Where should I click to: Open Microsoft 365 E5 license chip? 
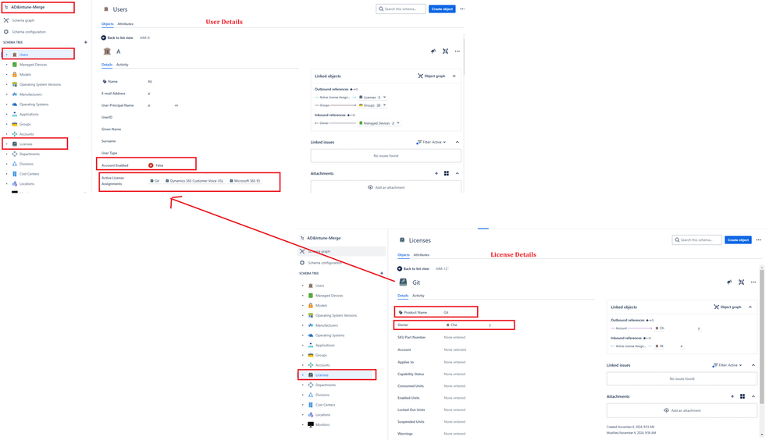[x=245, y=181]
